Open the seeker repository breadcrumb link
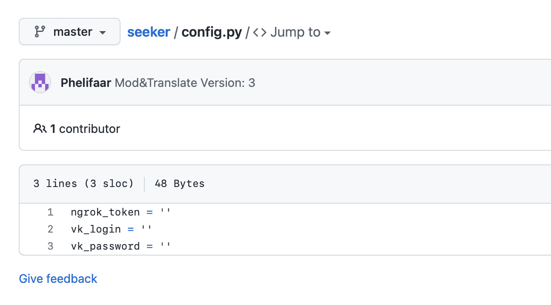The image size is (551, 305). 149,32
